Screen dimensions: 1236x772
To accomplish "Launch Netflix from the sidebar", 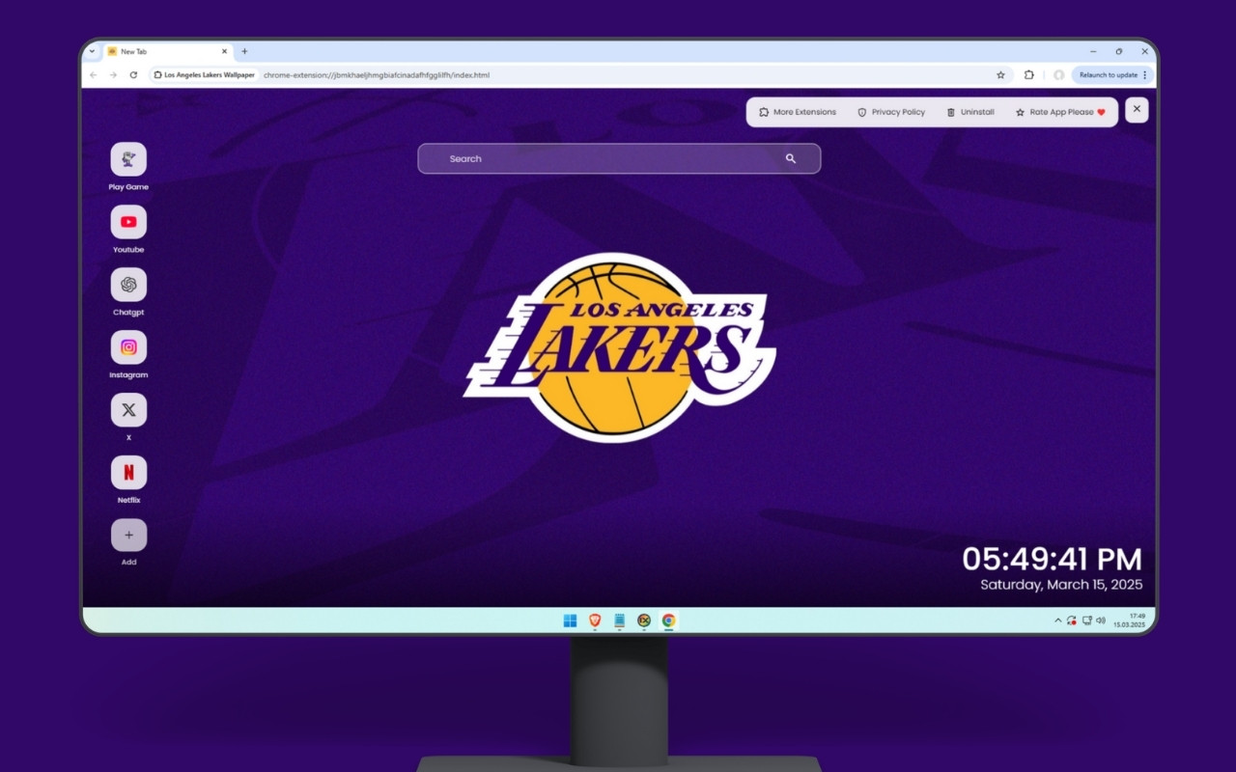I will point(128,472).
